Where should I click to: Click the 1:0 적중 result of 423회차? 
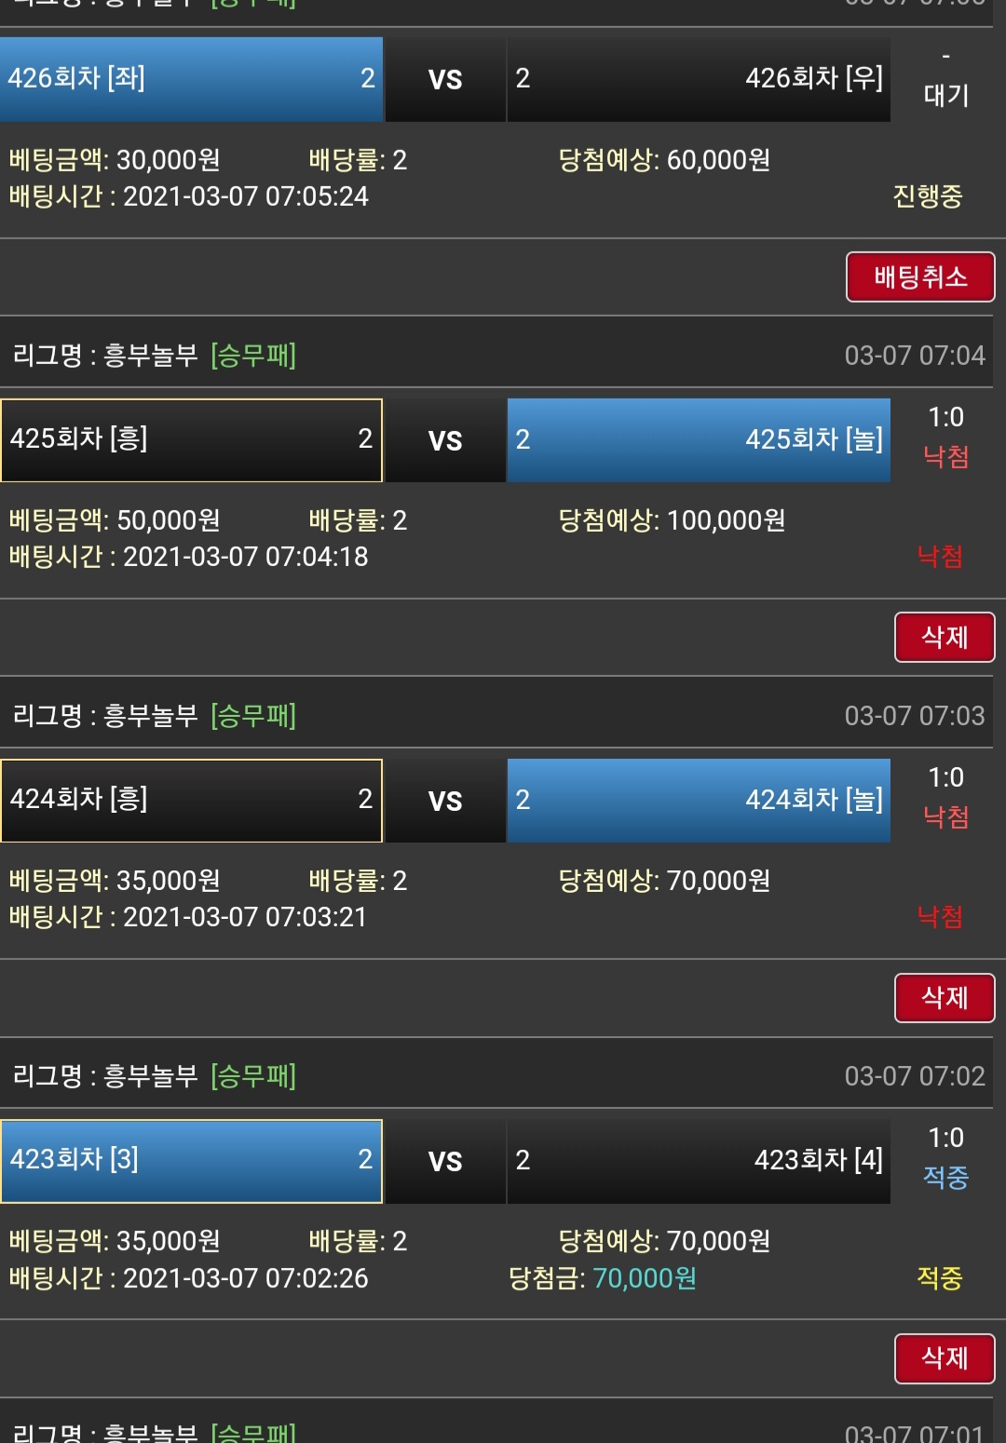pos(945,1159)
